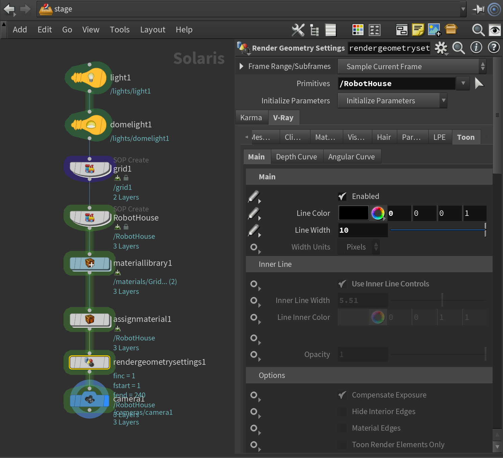The width and height of the screenshot is (503, 458).
Task: Click the Line Width value field
Action: tap(363, 230)
